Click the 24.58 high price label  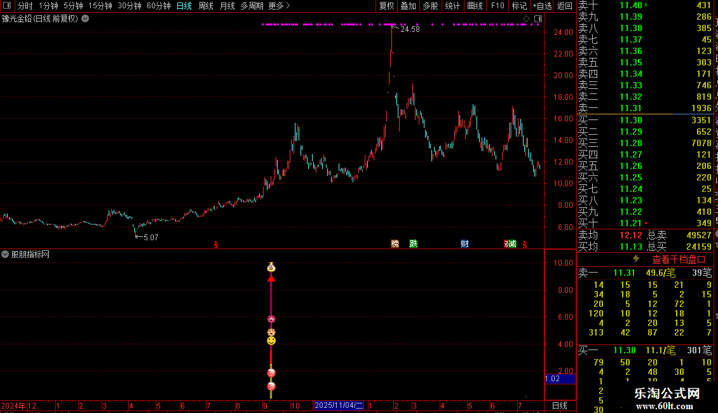pos(410,29)
